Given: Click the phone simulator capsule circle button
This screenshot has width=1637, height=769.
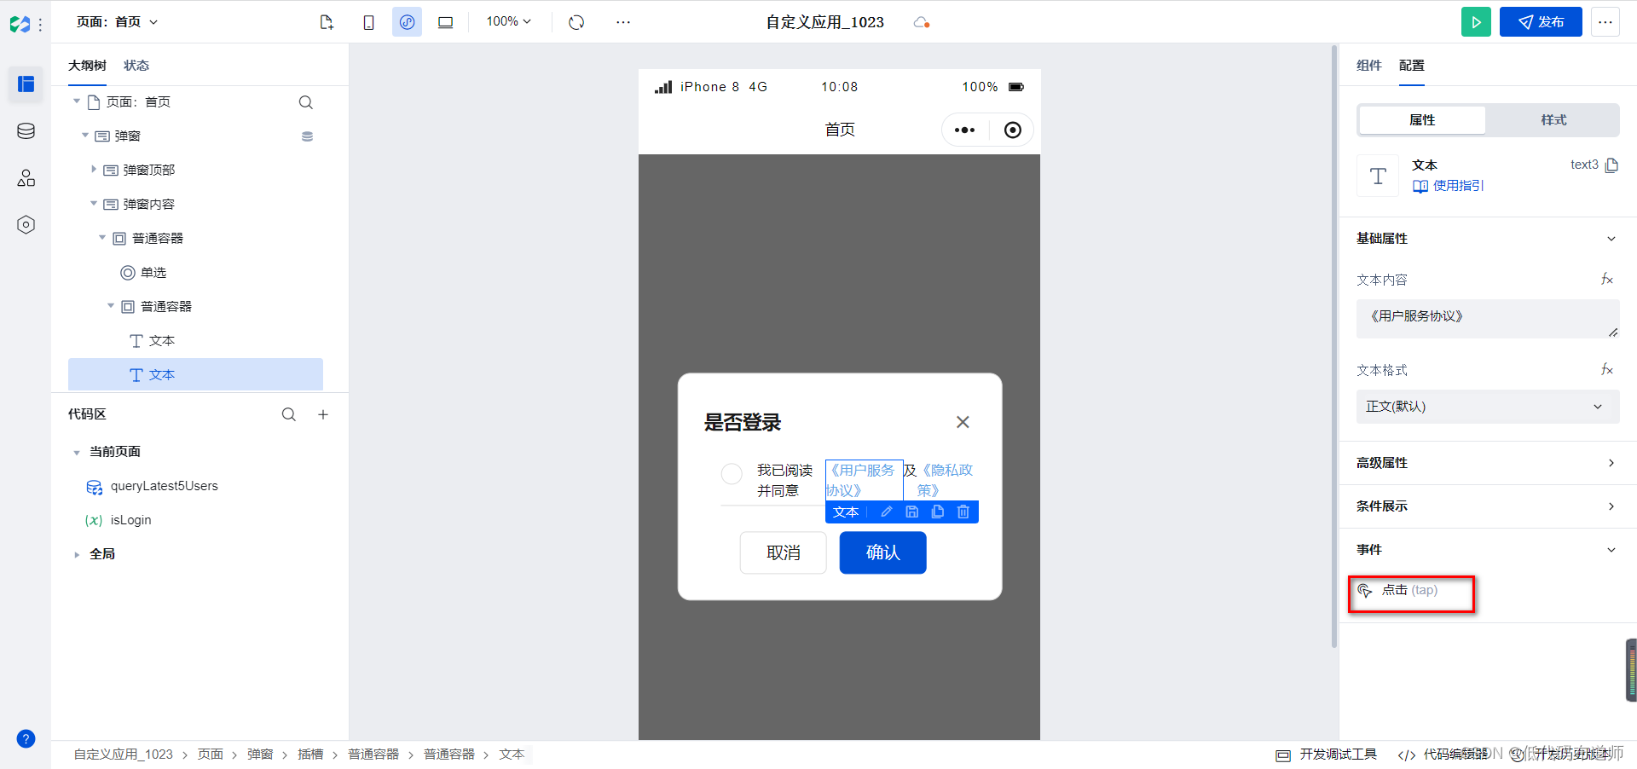Looking at the screenshot, I should point(1012,130).
